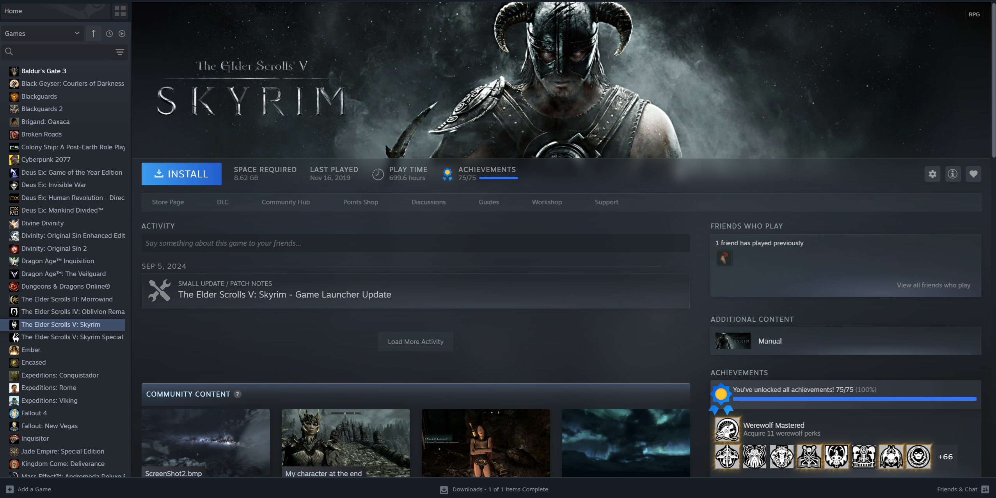Click the blue INSTALL button

point(181,174)
